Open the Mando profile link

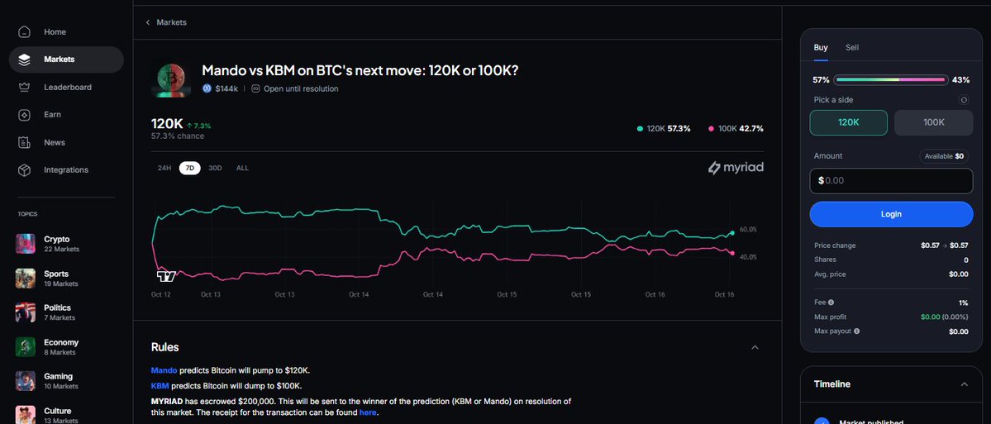point(164,370)
